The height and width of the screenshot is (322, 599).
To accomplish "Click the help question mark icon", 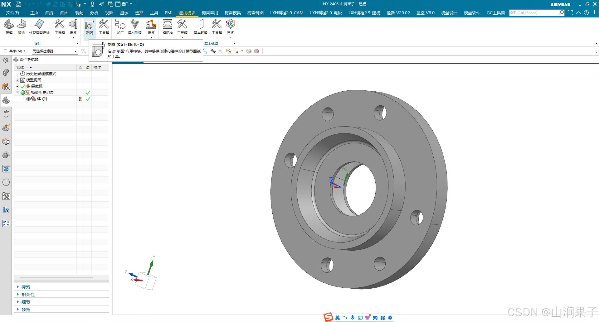I will tap(586, 13).
